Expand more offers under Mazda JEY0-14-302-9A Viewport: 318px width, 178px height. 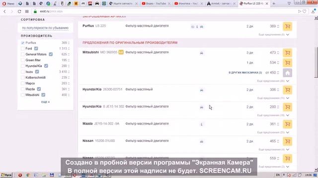coord(273,133)
